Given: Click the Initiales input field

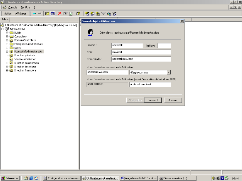Looking at the screenshot, I should coord(164,45).
